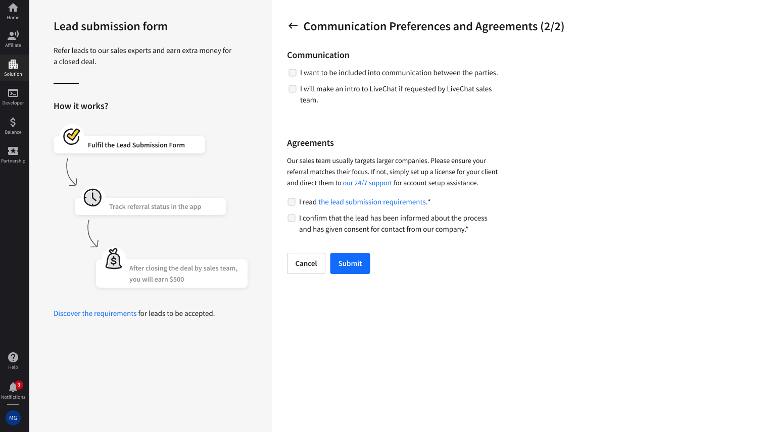Image resolution: width=770 pixels, height=432 pixels.
Task: Check 'I read the lead submission requirements'
Action: [292, 202]
